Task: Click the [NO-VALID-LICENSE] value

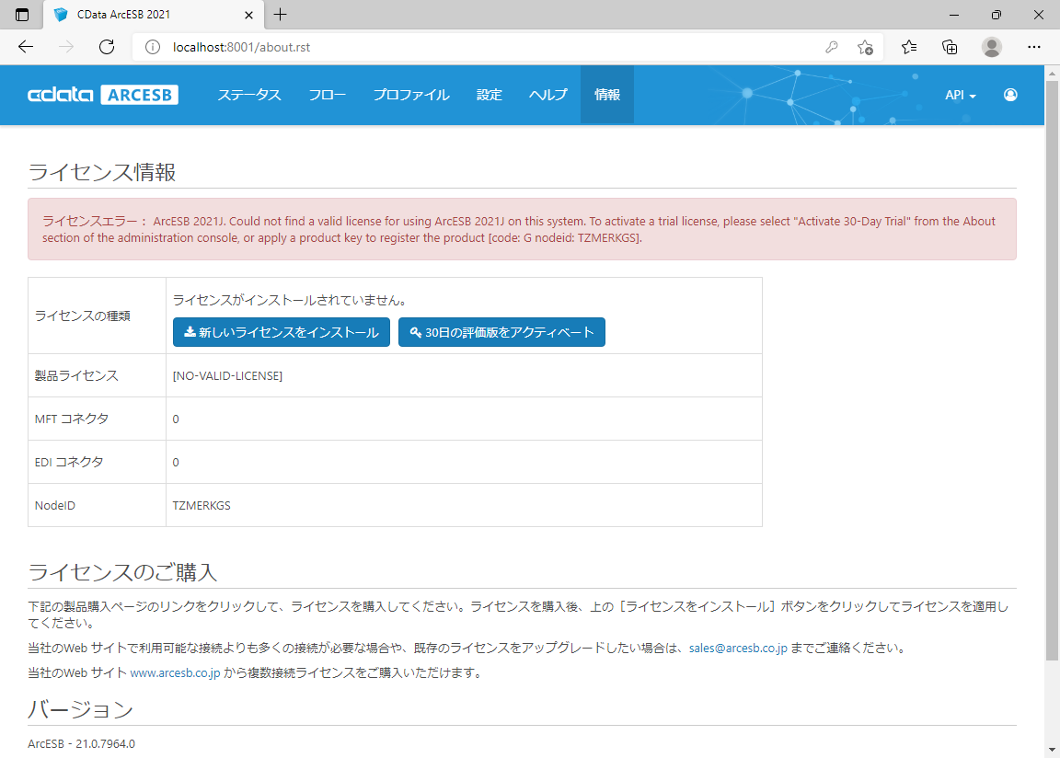Action: [x=228, y=375]
